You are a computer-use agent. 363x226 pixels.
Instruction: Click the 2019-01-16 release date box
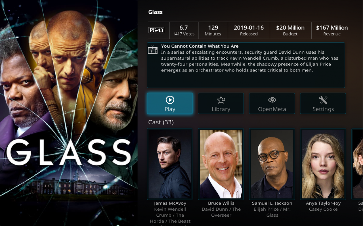[249, 30]
